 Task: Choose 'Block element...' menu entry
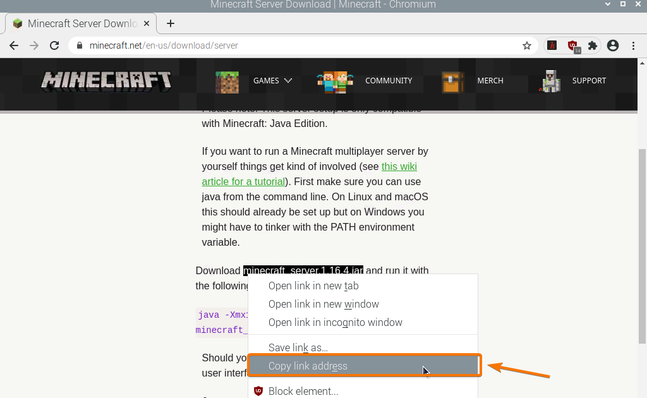[x=363, y=391]
